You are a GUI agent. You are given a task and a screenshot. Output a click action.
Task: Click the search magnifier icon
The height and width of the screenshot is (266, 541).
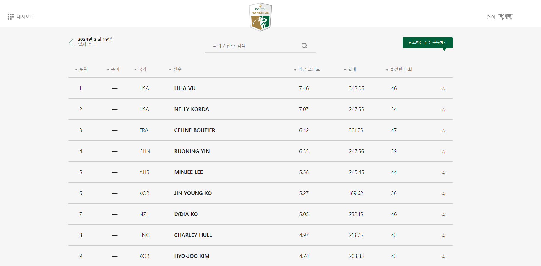pos(304,46)
